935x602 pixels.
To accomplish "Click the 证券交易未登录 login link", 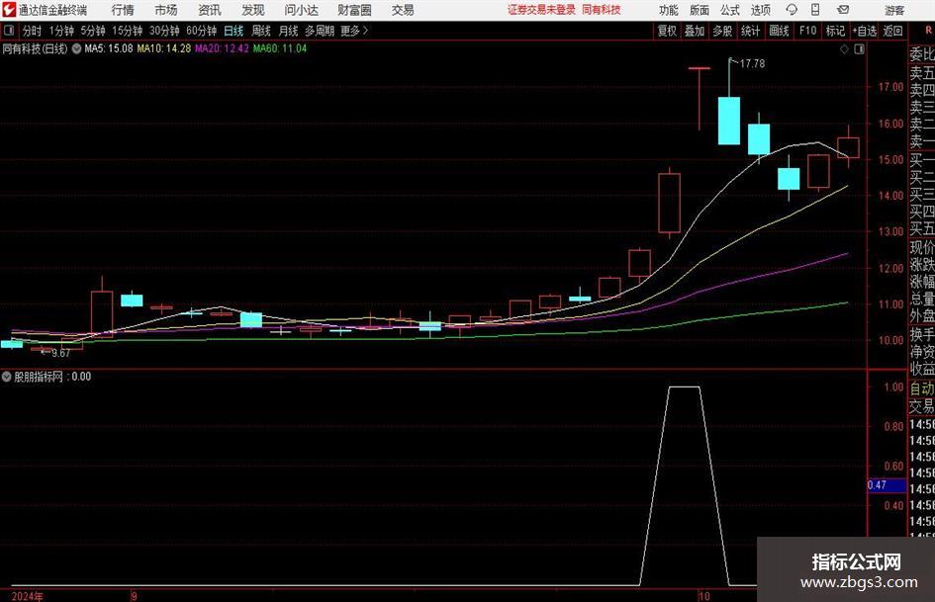I will pos(541,10).
